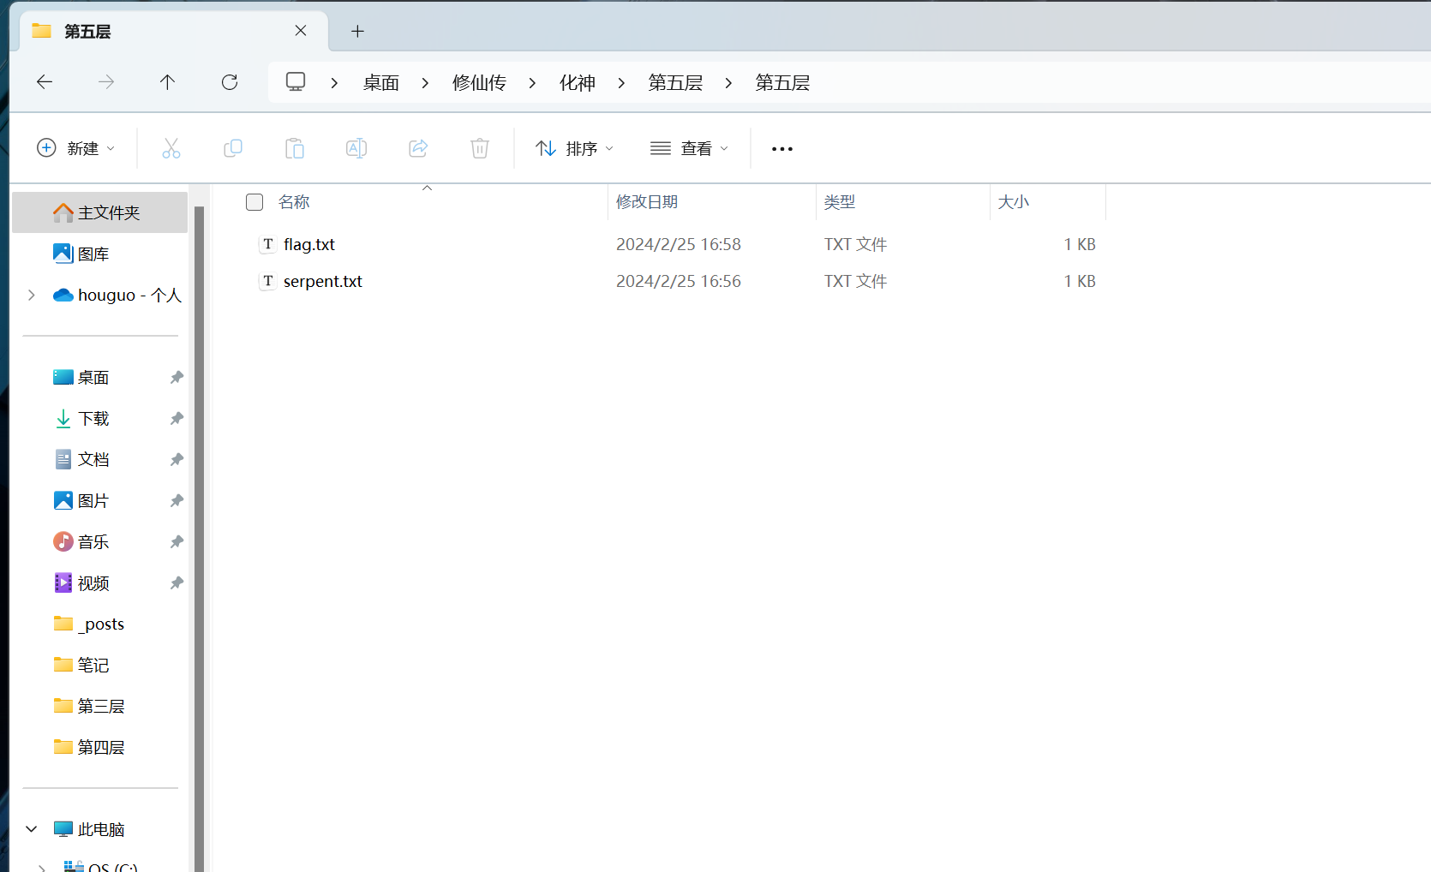Expand the houguo - 个人 OneDrive node
The image size is (1431, 872).
(32, 295)
